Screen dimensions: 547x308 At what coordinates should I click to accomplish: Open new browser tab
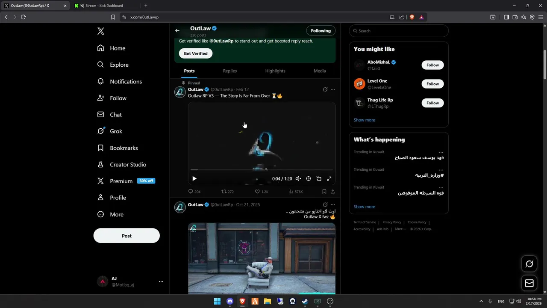click(x=146, y=6)
